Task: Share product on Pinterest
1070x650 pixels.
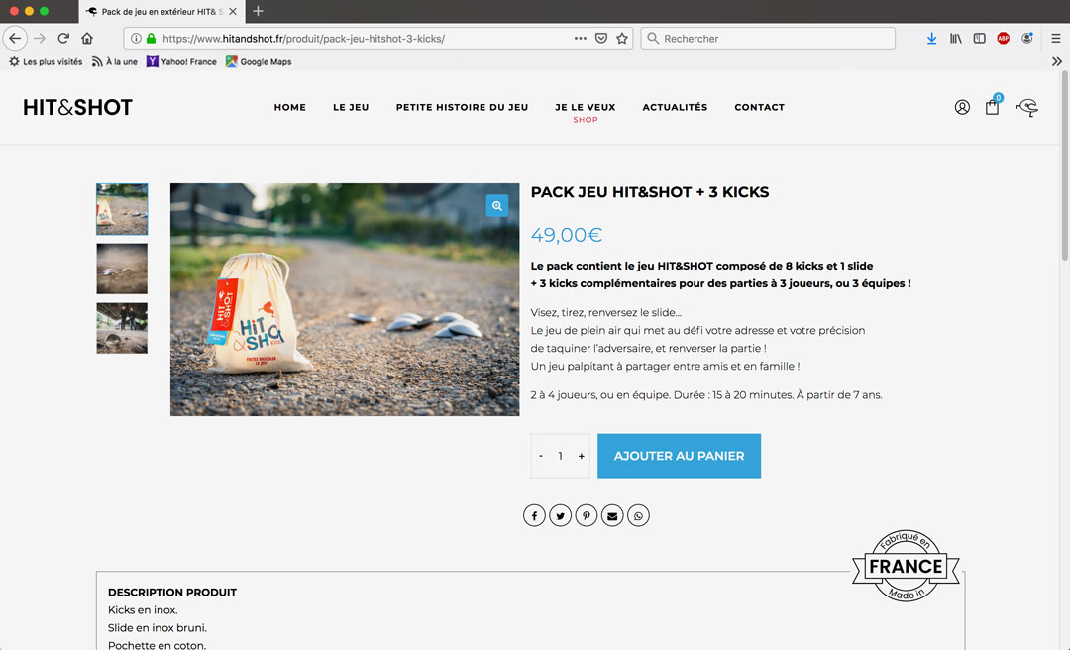Action: click(x=587, y=515)
